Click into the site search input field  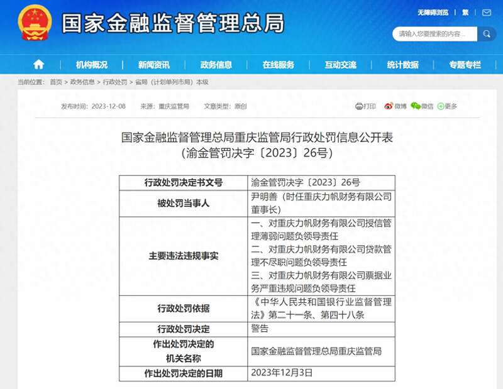434,34
